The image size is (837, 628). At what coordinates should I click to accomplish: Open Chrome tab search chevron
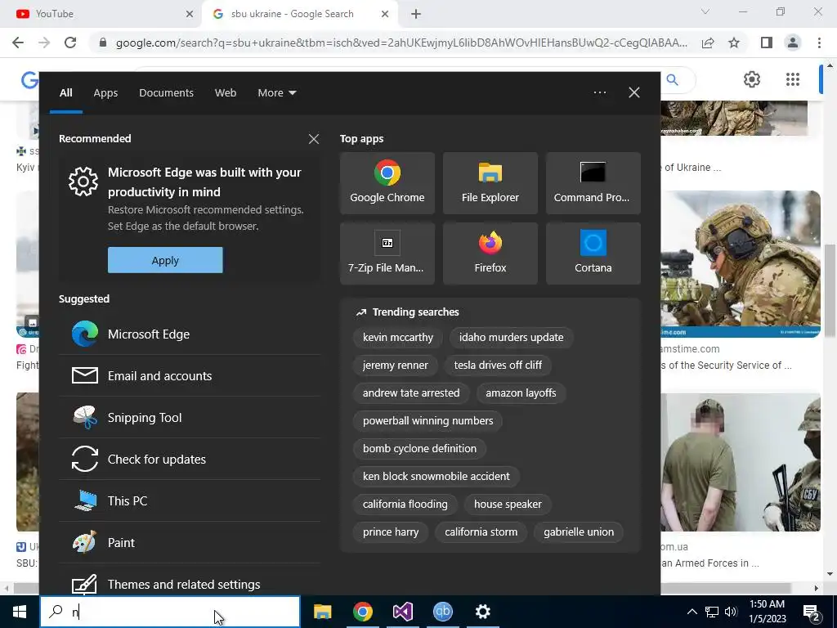(x=705, y=11)
